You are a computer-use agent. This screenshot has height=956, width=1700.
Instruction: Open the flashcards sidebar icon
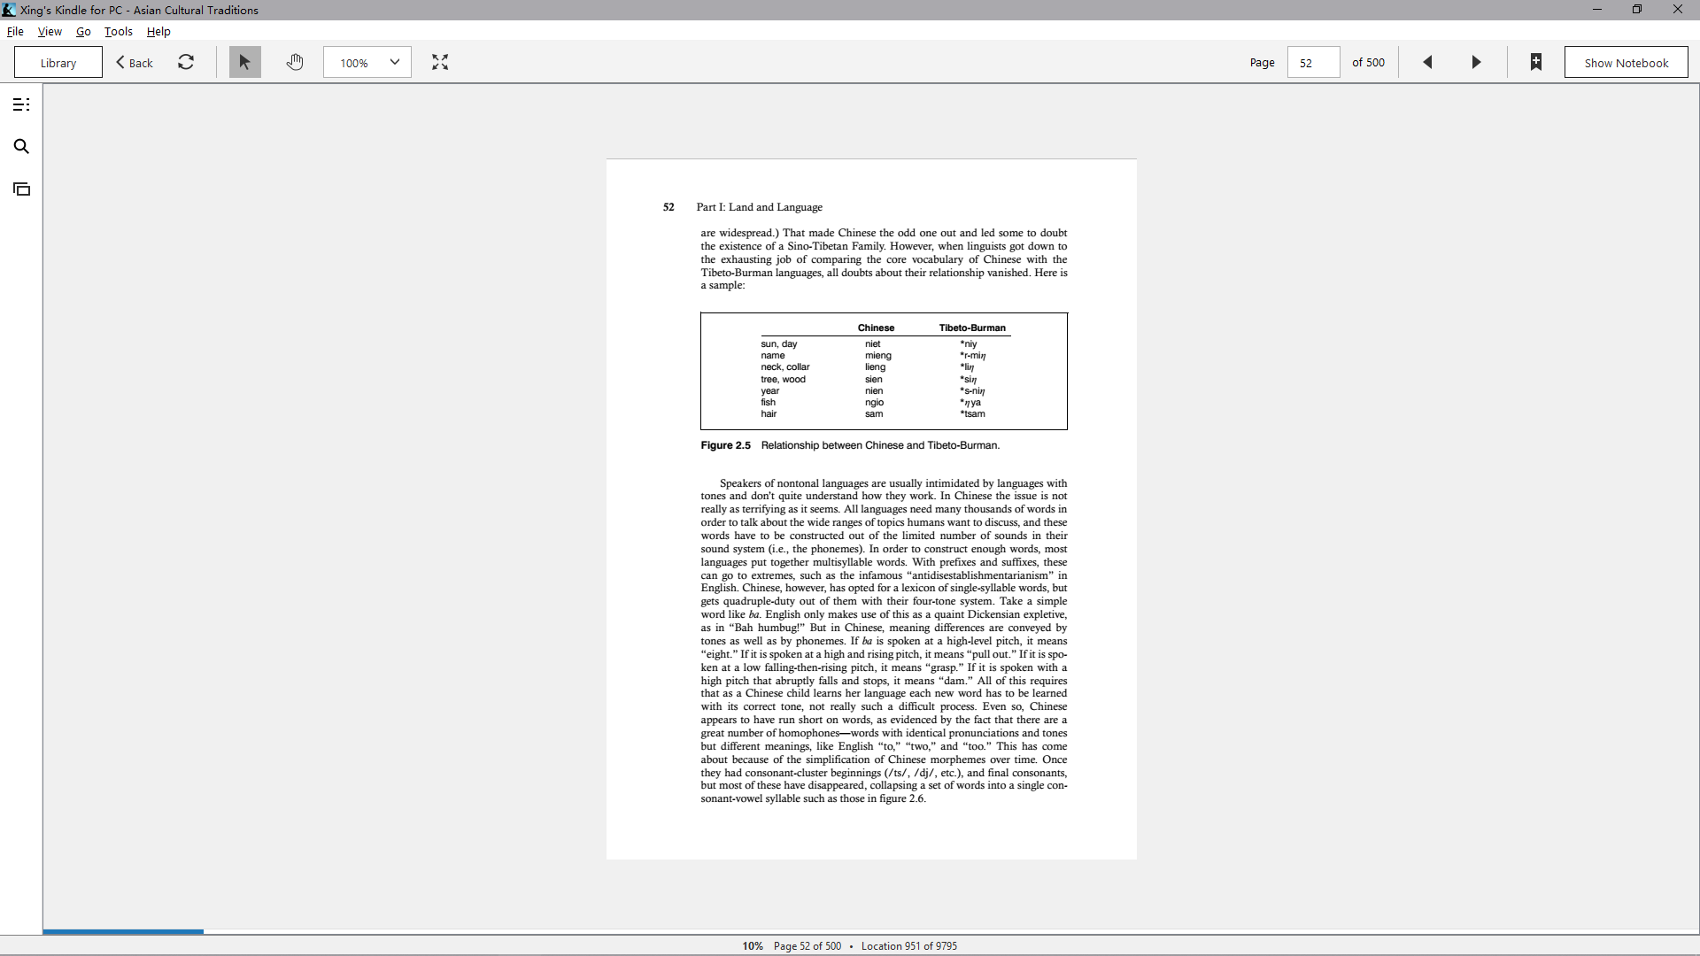(21, 189)
